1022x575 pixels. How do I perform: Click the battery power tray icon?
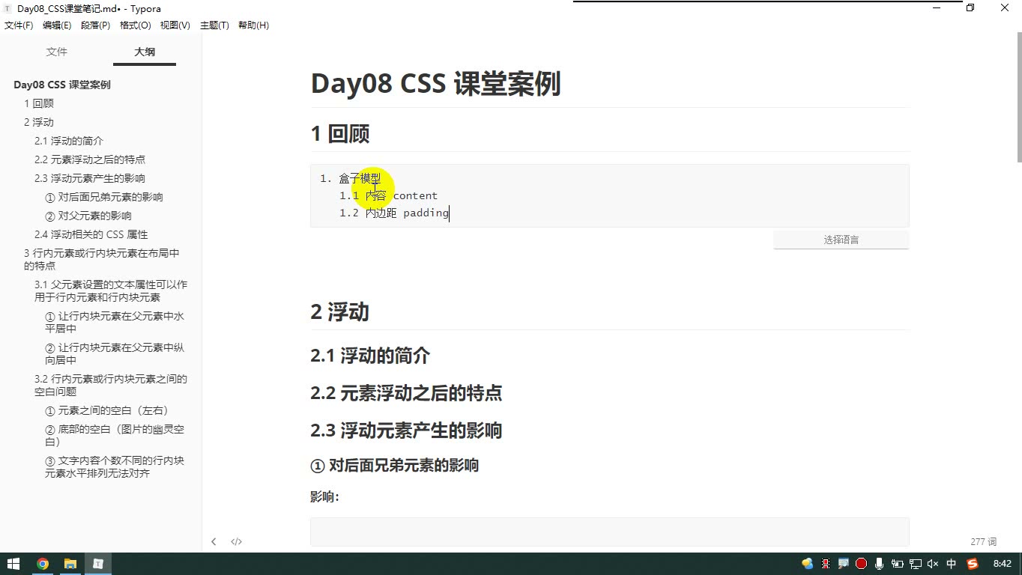click(x=897, y=564)
